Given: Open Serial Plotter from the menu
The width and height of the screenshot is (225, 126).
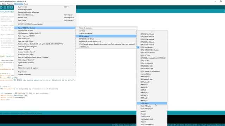Looking at the screenshot, I should click(x=45, y=20).
